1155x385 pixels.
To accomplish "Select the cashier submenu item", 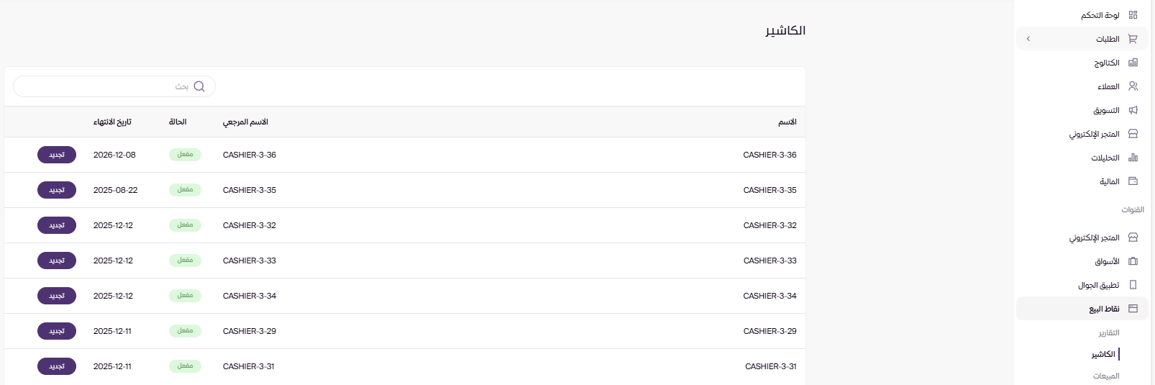I will [1102, 354].
